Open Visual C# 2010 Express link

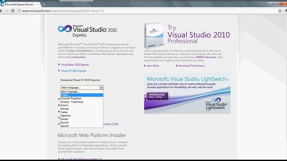(74, 71)
